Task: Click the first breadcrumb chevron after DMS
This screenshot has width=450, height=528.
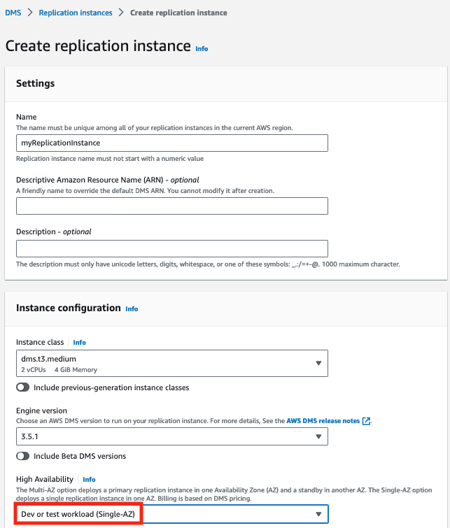Action: [29, 13]
